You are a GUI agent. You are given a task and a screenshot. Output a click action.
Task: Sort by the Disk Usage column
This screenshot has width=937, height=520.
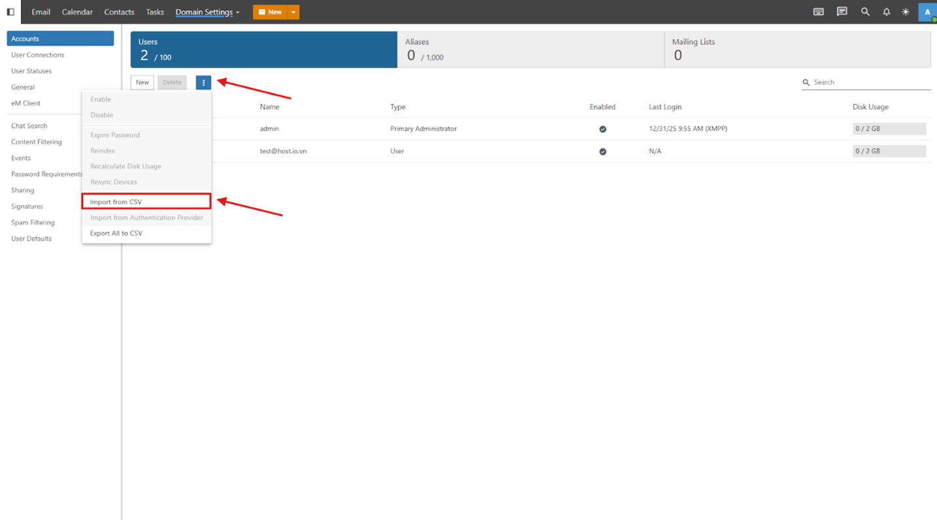(870, 107)
